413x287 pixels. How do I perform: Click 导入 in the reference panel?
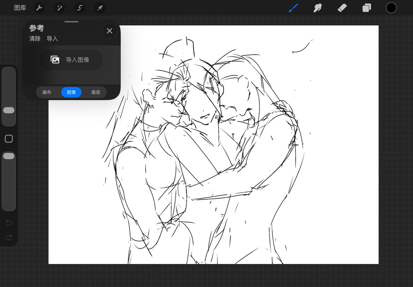point(52,39)
